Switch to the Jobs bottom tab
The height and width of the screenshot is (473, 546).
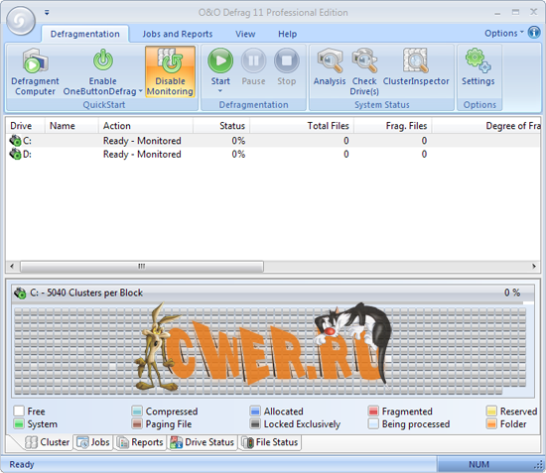point(93,442)
